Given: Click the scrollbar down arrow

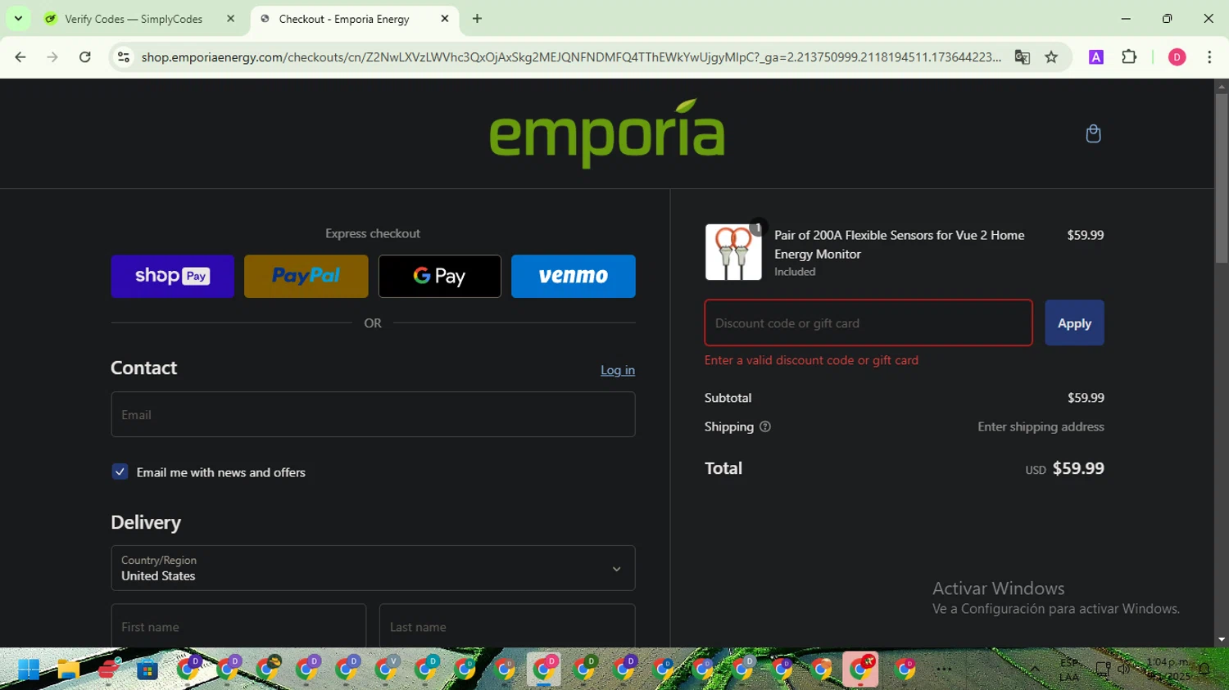Looking at the screenshot, I should (1222, 640).
